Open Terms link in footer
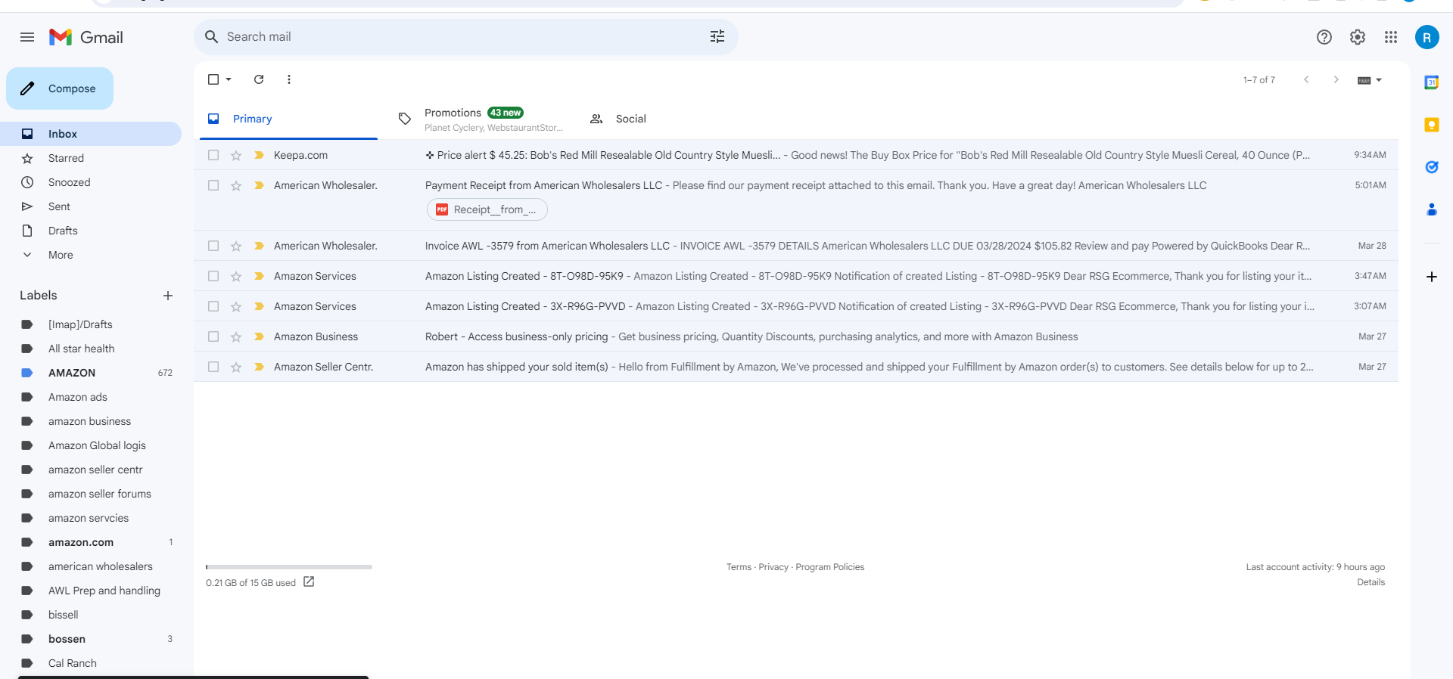The width and height of the screenshot is (1453, 679). [739, 567]
